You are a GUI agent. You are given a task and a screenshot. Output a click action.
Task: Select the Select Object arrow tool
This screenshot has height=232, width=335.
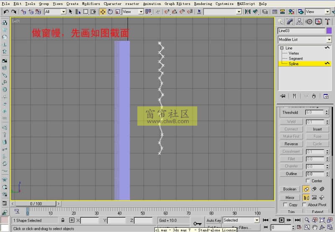tap(70, 12)
